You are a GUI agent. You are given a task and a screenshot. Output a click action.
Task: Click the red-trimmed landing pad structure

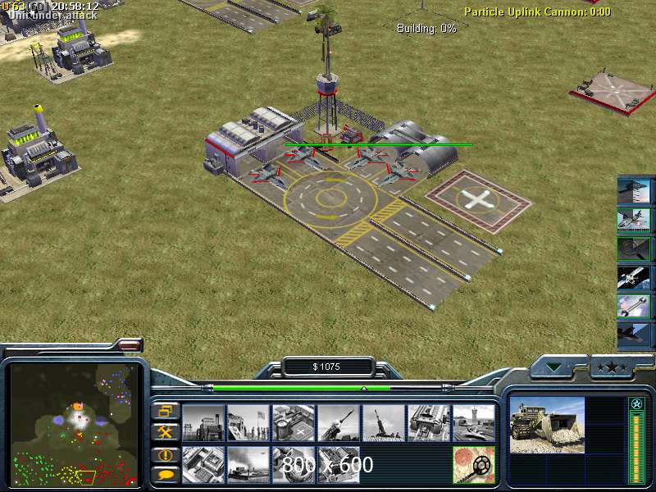coord(614,92)
